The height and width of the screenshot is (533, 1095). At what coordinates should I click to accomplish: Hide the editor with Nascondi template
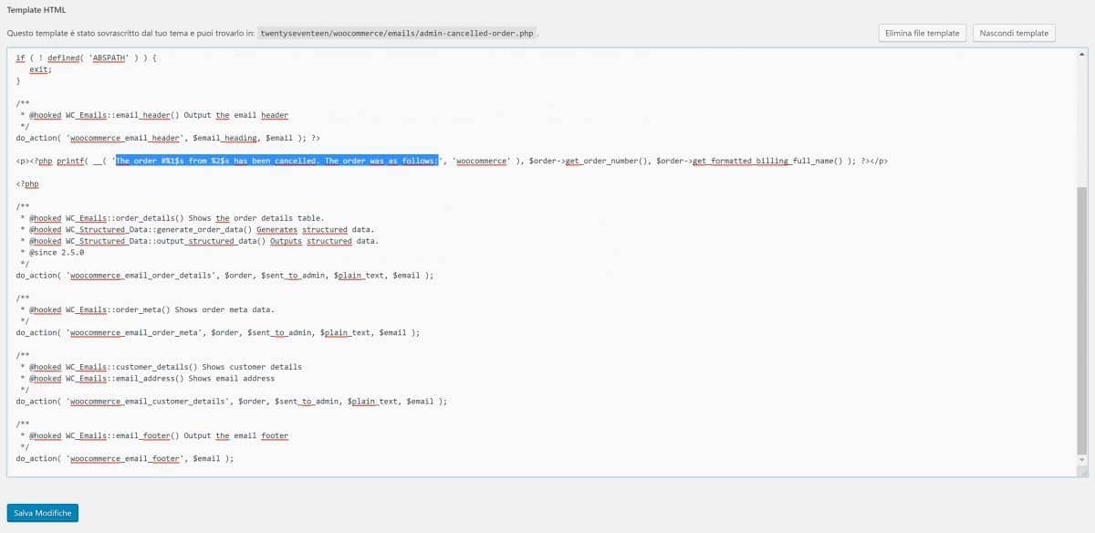coord(1014,33)
